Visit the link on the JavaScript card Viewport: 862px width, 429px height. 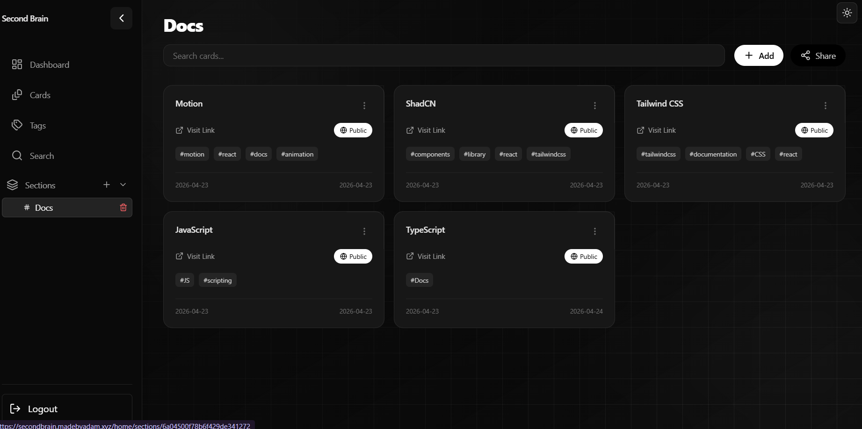[195, 256]
